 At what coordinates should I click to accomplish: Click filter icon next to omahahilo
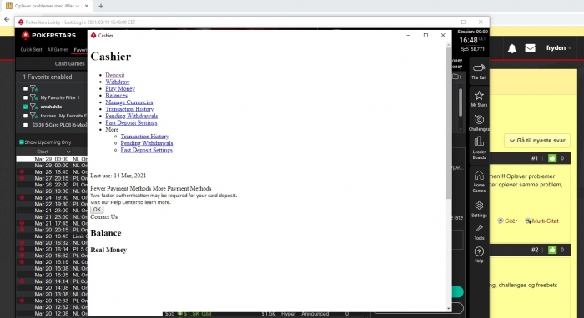[x=34, y=107]
